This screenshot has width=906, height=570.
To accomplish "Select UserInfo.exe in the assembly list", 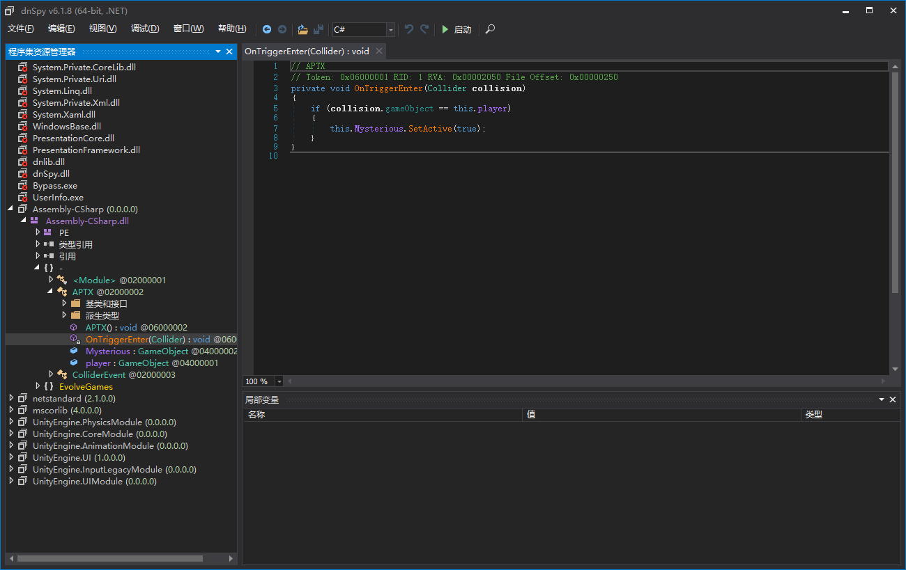I will 58,198.
